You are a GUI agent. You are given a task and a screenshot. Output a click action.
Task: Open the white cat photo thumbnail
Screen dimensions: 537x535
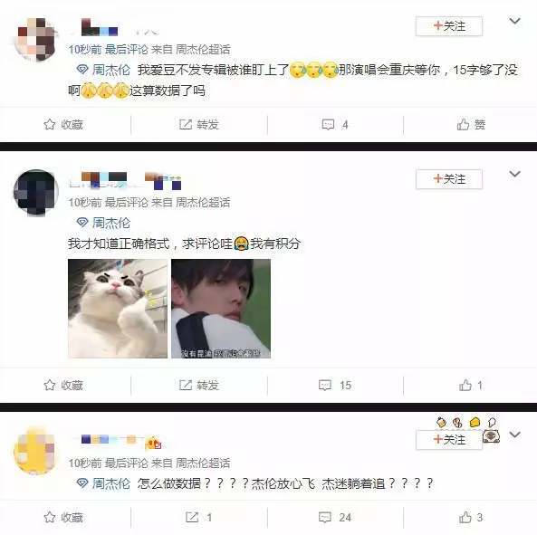(118, 309)
